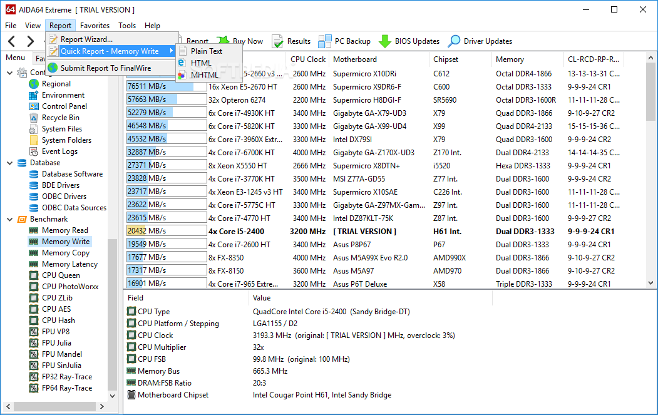Click the DRAM:FSB Ratio field row
The image size is (658, 415).
click(x=309, y=382)
